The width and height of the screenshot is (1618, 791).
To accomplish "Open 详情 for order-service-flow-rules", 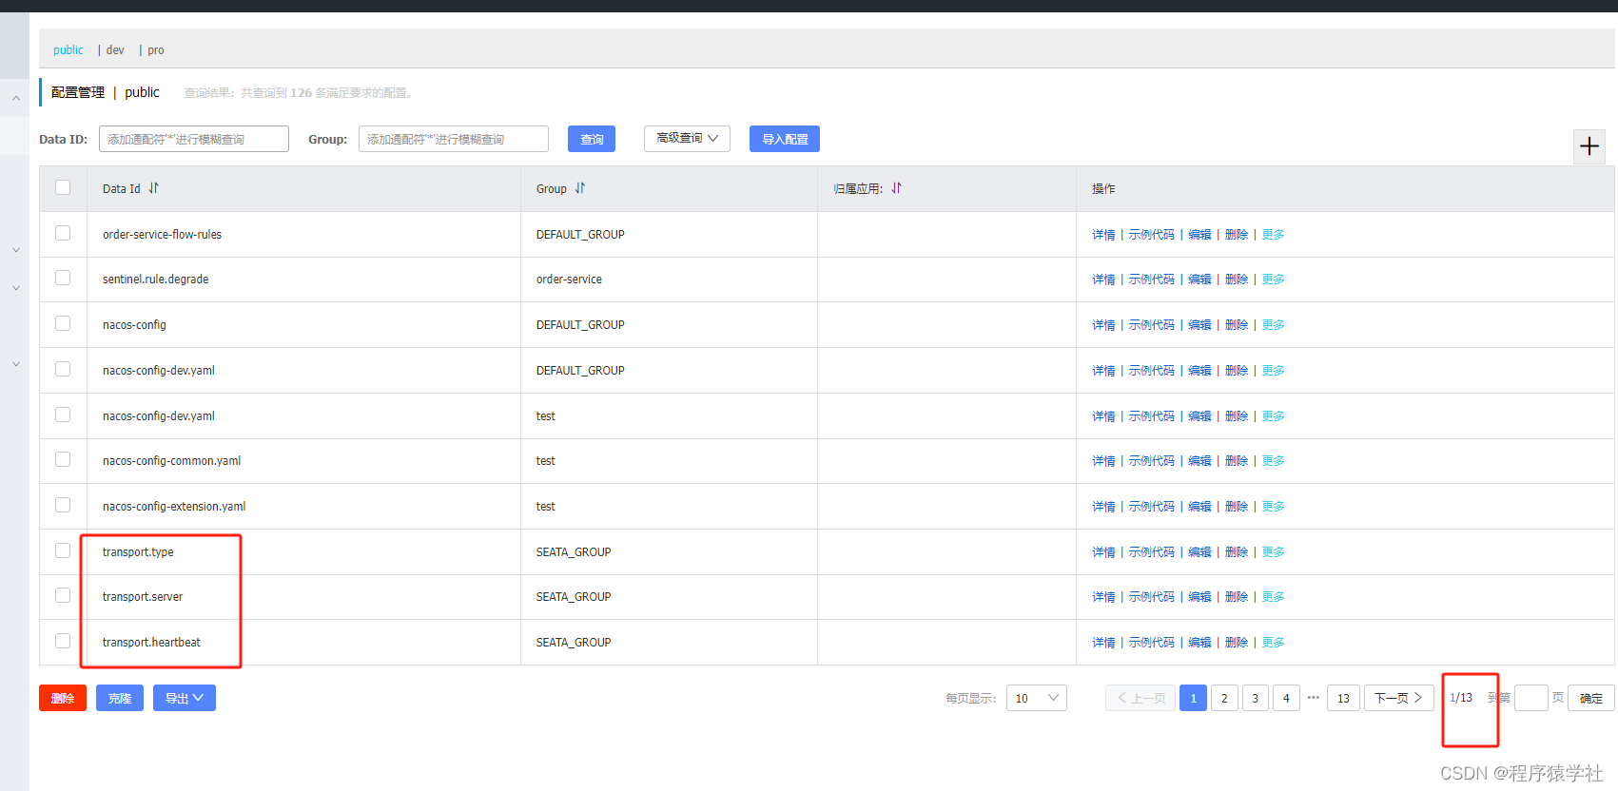I will (1103, 235).
